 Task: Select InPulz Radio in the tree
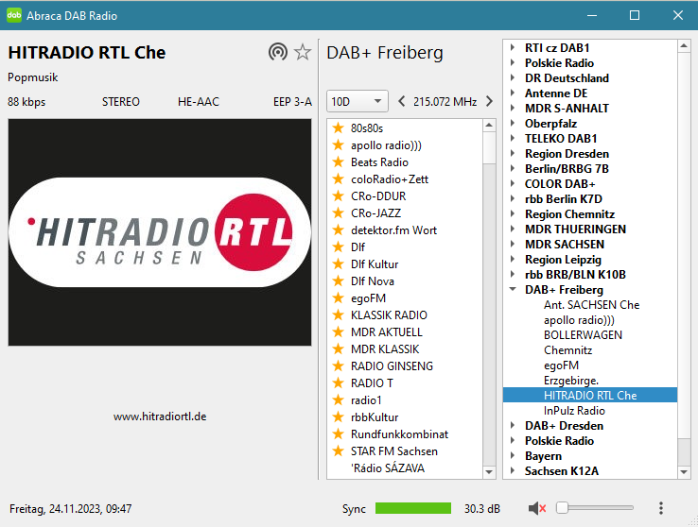pos(574,411)
